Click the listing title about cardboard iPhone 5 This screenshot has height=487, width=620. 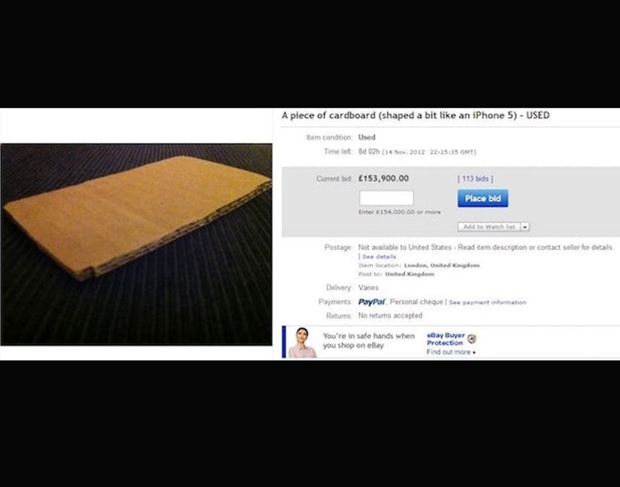tap(416, 116)
